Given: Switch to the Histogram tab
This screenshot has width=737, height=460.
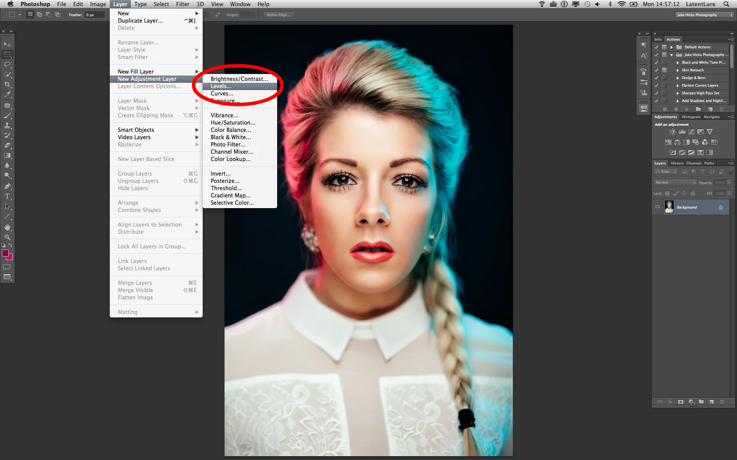Looking at the screenshot, I should 691,117.
